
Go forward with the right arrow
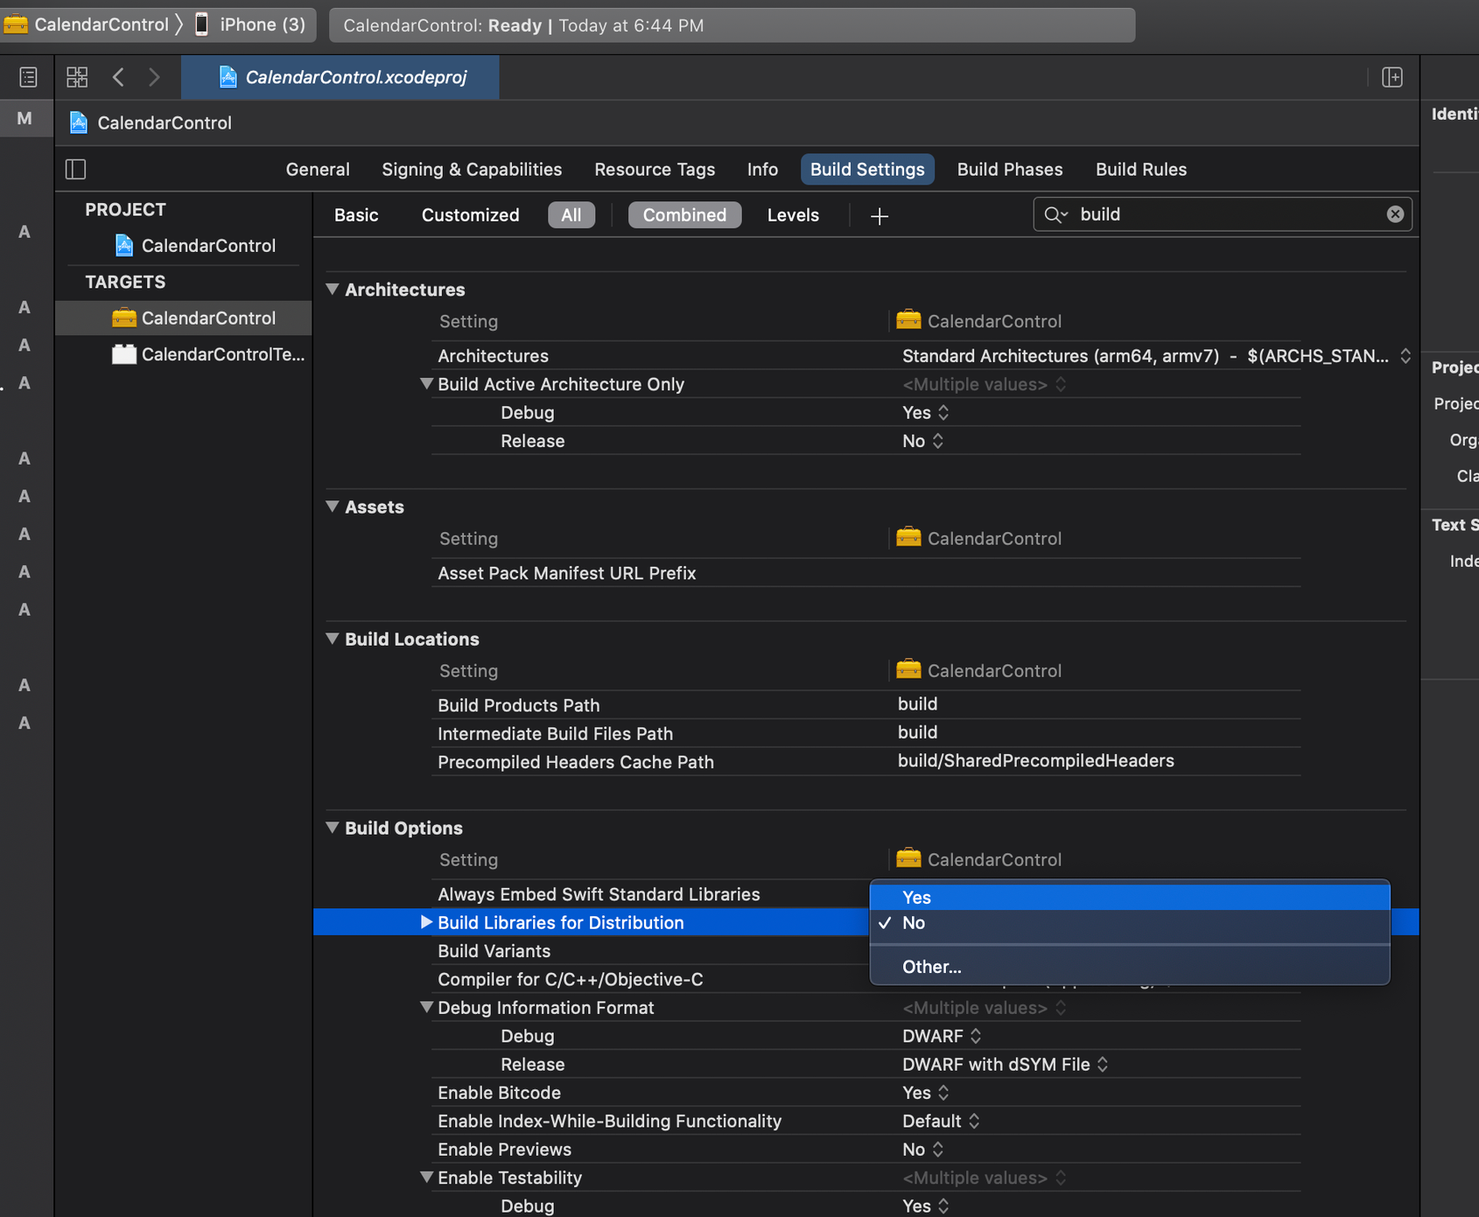tap(154, 77)
